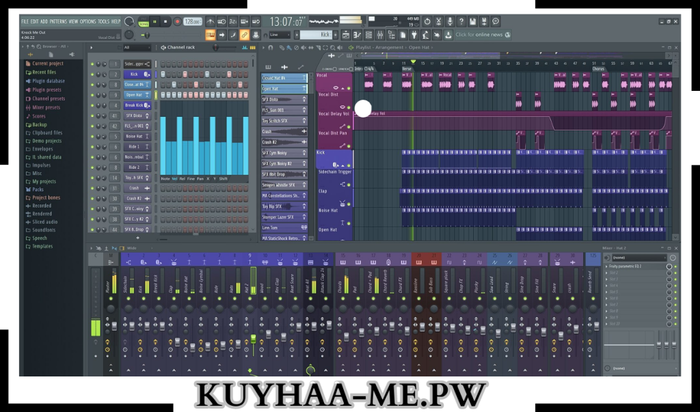Viewport: 700px width, 412px height.
Task: Click the 'Click for online news' link
Action: (x=479, y=35)
